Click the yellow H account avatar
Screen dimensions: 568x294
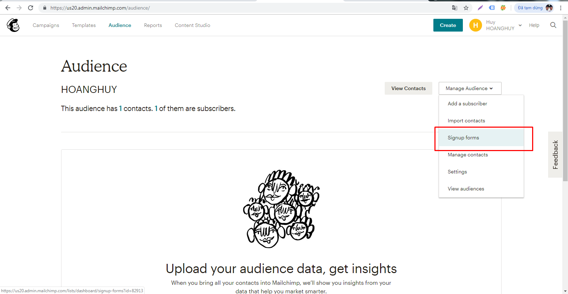[475, 25]
